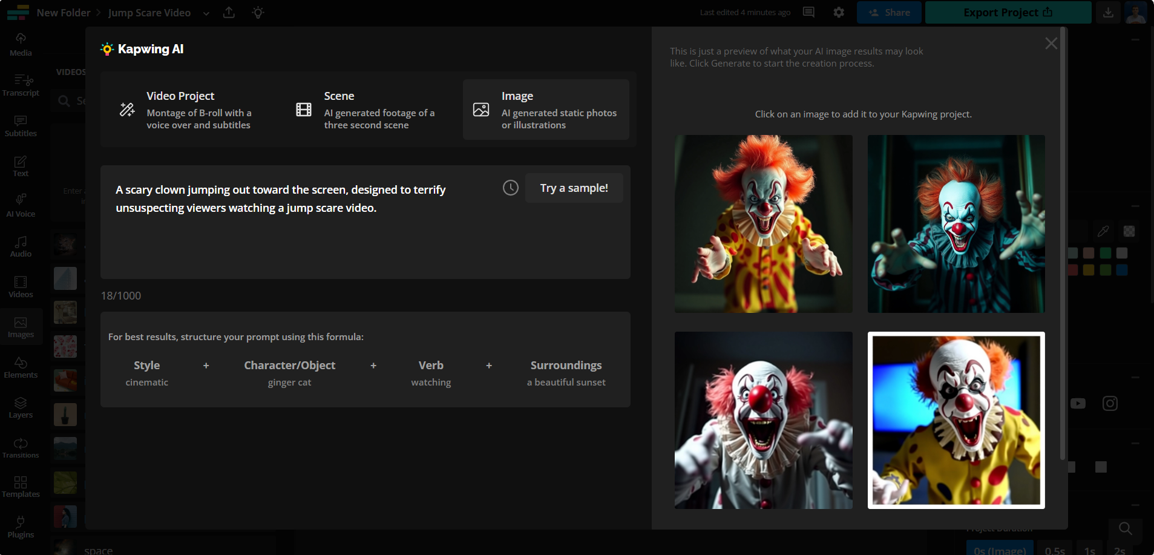Select the eyedropper color picker
This screenshot has width=1154, height=555.
coord(1103,231)
